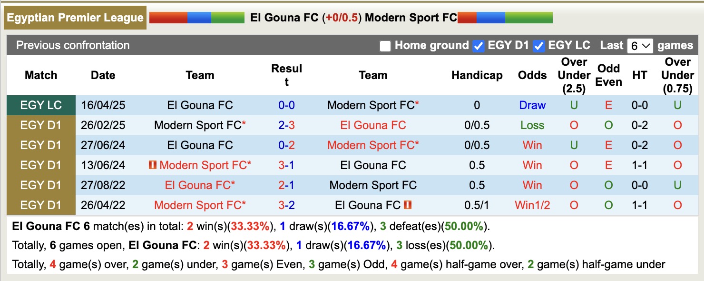Uncheck the EGY LC filter

538,46
